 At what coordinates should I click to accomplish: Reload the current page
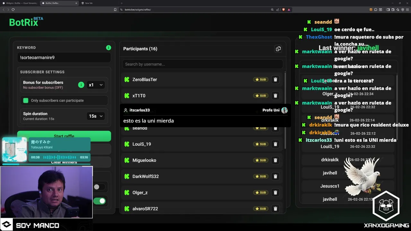(x=13, y=10)
